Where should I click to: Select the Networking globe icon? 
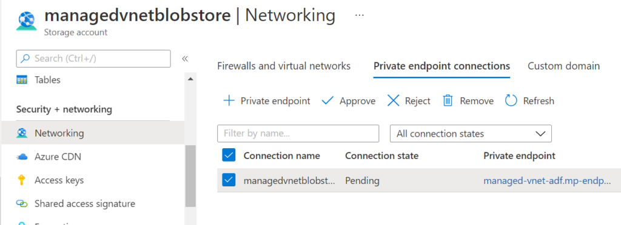coord(21,134)
